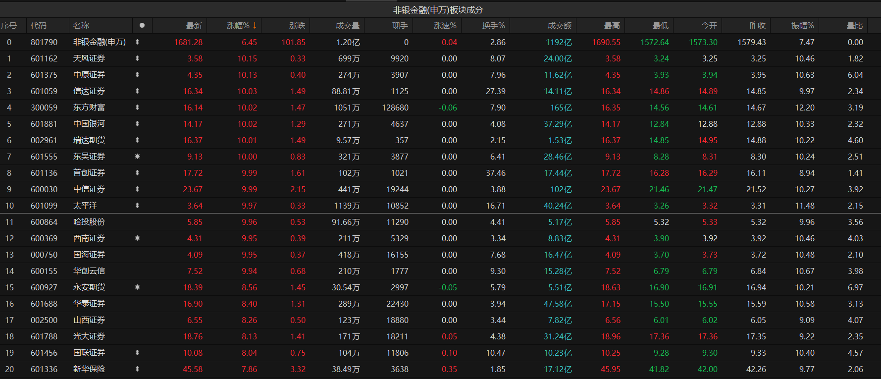
Task: Select the 东方财富 stock name
Action: point(89,108)
